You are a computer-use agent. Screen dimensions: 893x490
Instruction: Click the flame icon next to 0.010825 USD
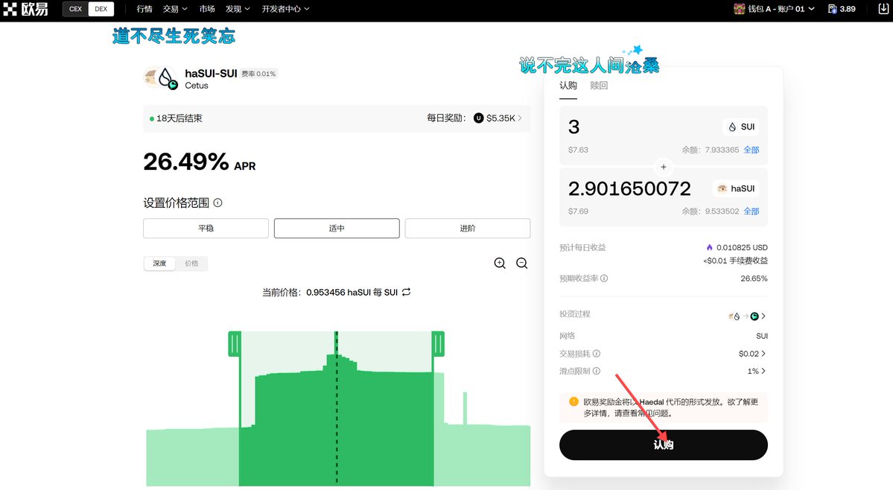click(709, 247)
